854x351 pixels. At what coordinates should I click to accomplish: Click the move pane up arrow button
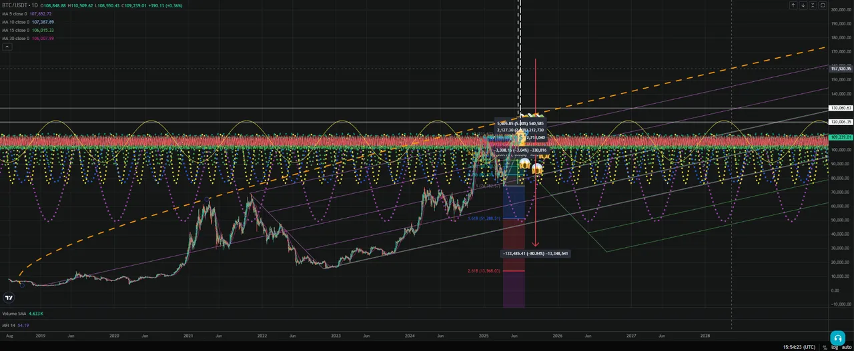[x=793, y=5]
